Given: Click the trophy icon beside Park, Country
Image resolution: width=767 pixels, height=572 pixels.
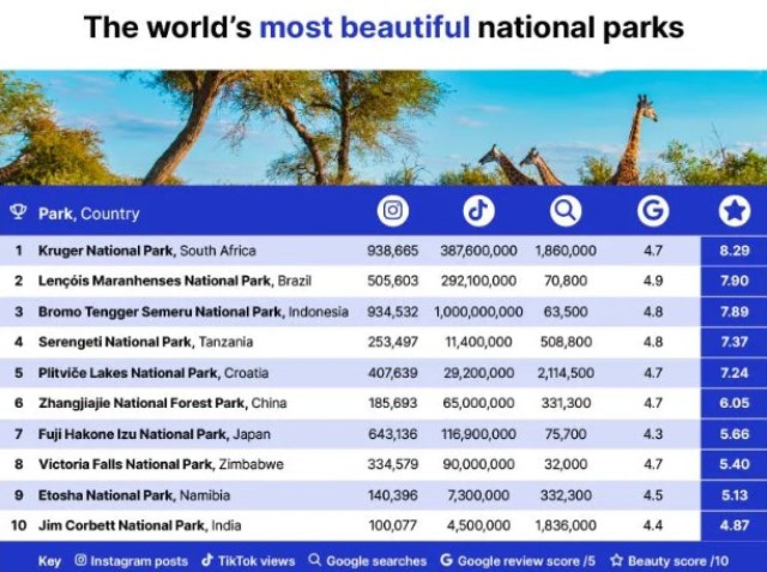Looking at the screenshot, I should pyautogui.click(x=18, y=212).
